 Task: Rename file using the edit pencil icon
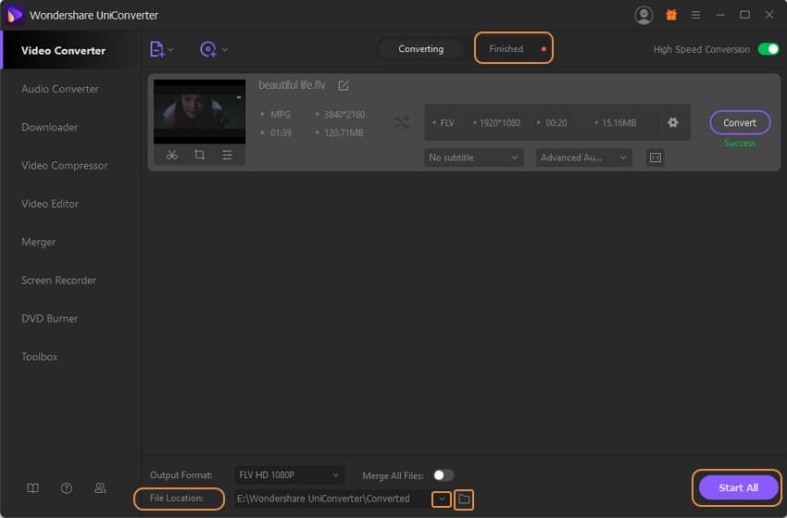(x=344, y=85)
